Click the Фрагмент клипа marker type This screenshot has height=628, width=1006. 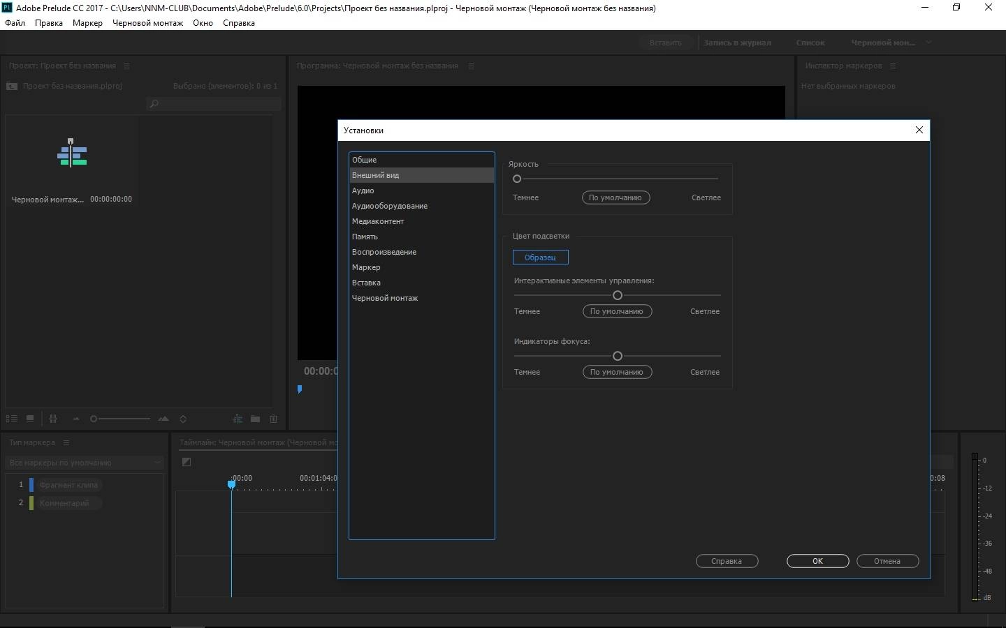(68, 485)
